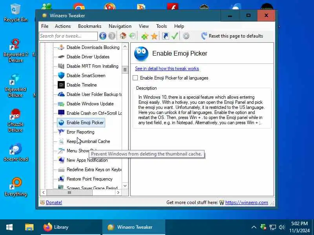This screenshot has height=235, width=314.
Task: Click the New Apps Notification icon
Action: 61,160
